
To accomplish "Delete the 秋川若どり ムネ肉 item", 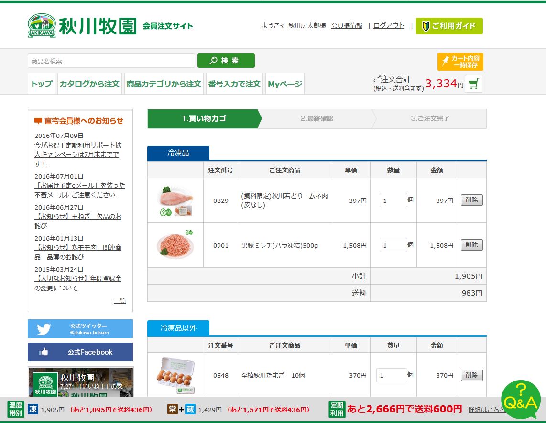I will point(471,200).
